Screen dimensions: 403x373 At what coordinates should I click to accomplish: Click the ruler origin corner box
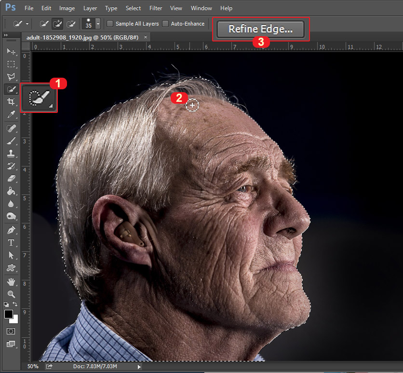(26, 46)
